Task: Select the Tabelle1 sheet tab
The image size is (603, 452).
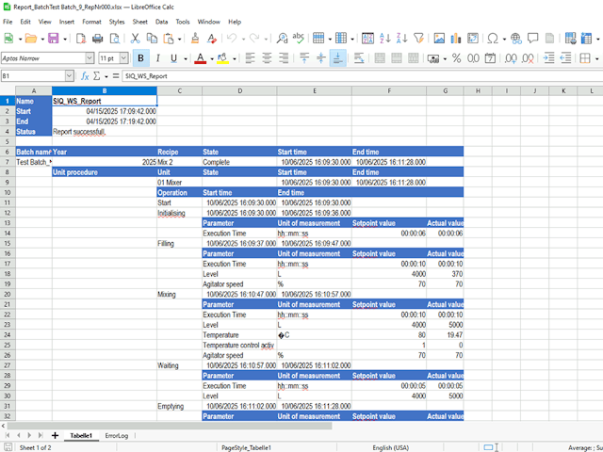Action: (x=81, y=435)
